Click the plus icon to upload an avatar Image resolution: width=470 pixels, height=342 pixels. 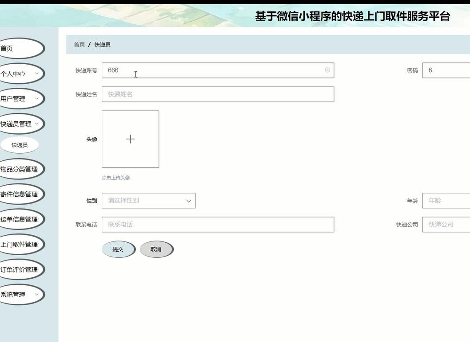[x=130, y=139]
